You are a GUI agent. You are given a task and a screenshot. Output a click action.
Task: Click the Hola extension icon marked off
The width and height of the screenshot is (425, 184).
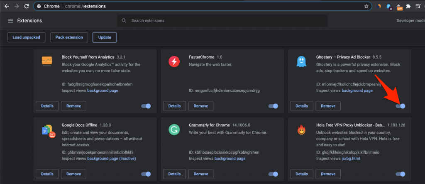pos(399,7)
